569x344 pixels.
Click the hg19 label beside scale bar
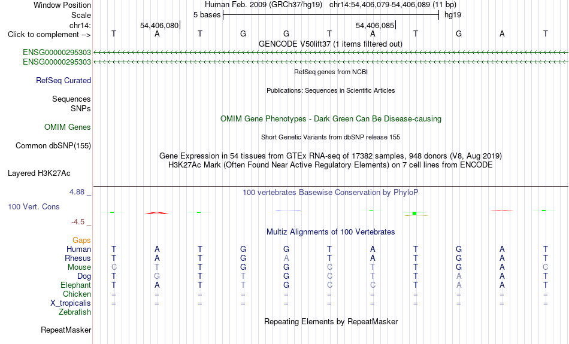[453, 15]
